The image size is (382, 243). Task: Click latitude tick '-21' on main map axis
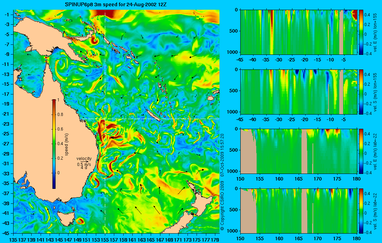click(6, 114)
